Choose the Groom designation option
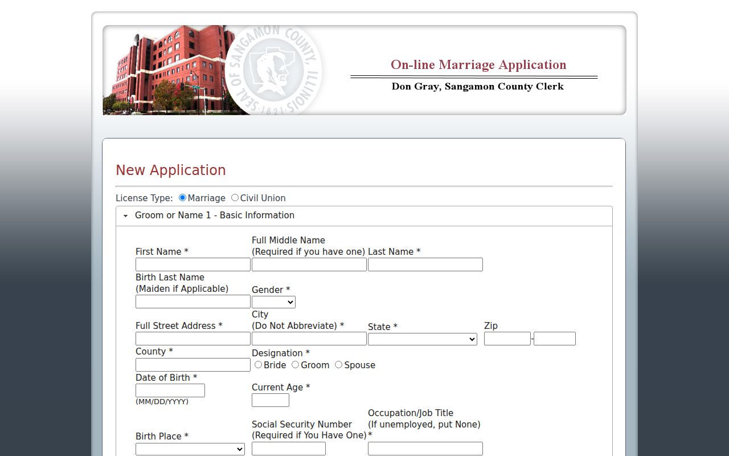Viewport: 729px width, 456px height. coord(295,365)
